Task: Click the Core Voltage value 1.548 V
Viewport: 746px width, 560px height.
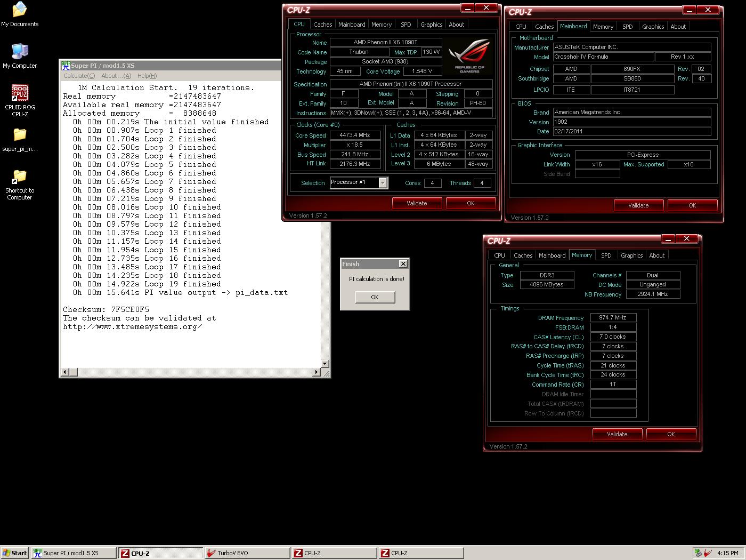Action: pos(422,71)
